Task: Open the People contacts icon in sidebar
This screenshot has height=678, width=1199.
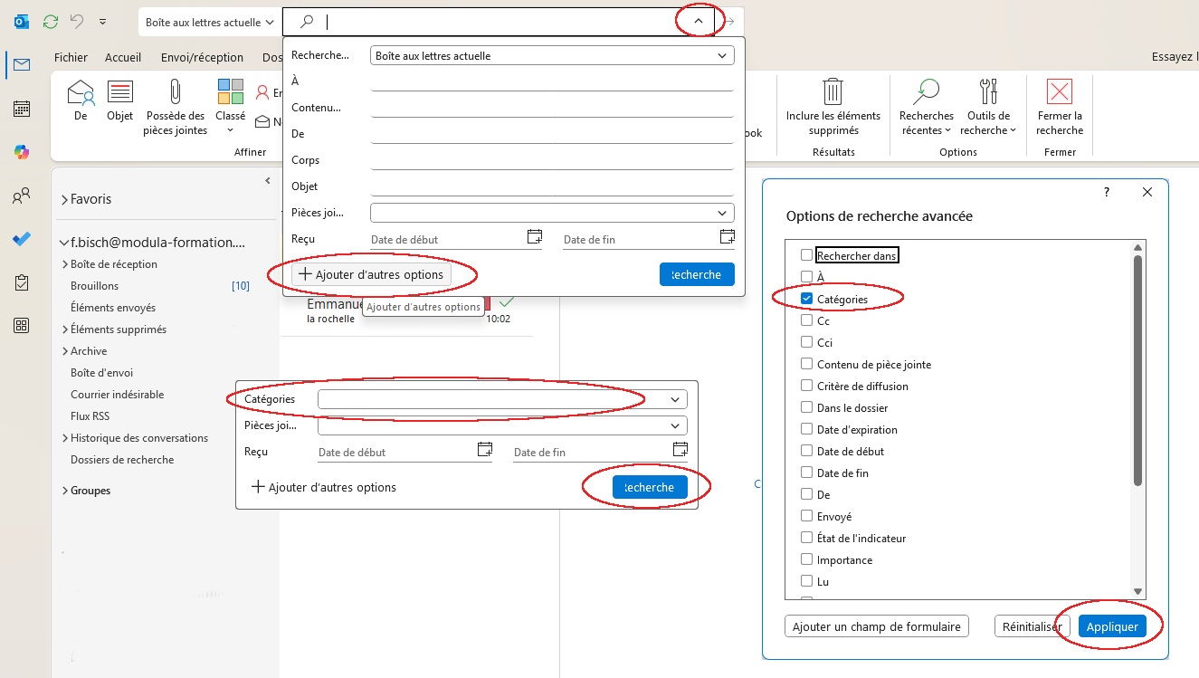Action: pos(22,196)
